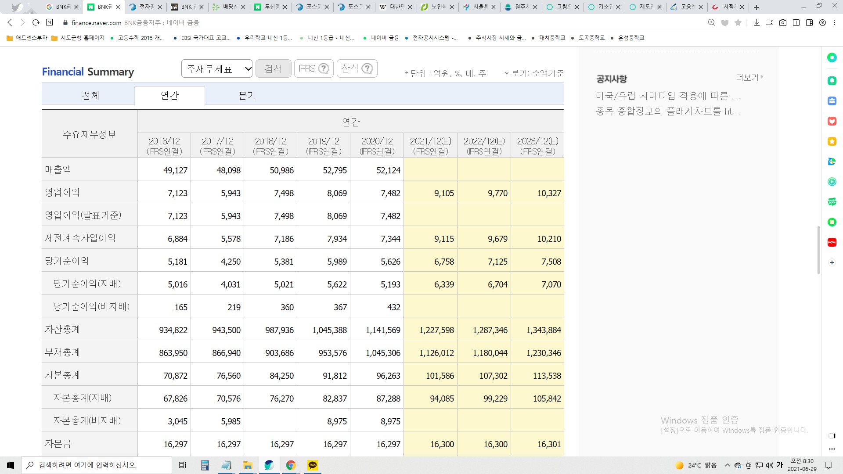843x474 pixels.
Task: Toggle volume speaker icon in system tray
Action: 769,465
